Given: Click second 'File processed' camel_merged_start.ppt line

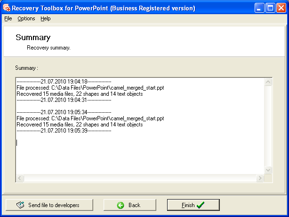Looking at the screenshot, I should click(x=90, y=118).
